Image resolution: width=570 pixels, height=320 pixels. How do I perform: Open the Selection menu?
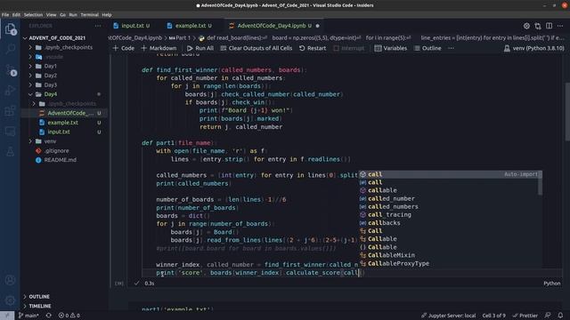coord(33,15)
